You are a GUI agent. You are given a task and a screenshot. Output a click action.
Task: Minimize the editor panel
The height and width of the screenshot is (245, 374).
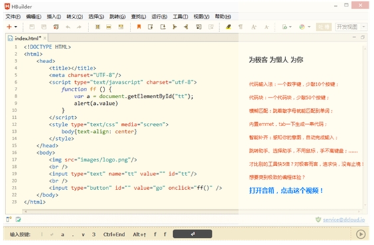pos(354,37)
